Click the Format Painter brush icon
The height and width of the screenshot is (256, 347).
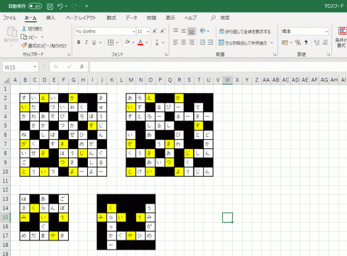tap(24, 45)
